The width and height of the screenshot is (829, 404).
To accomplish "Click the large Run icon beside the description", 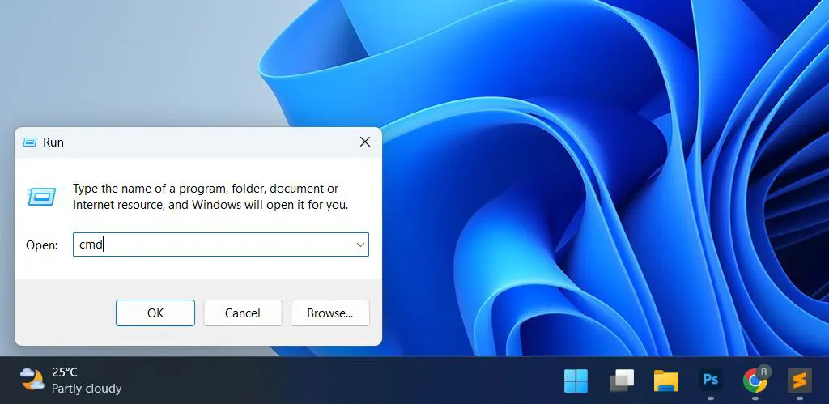I will click(x=41, y=197).
